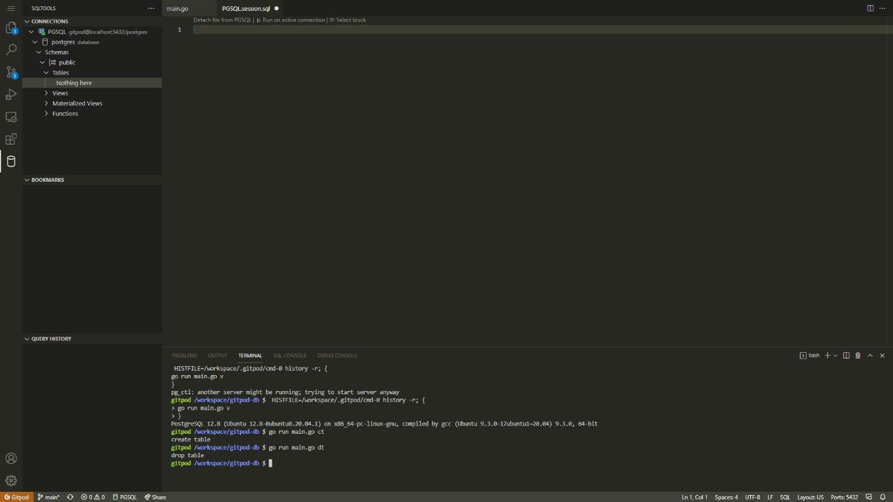The height and width of the screenshot is (502, 893).
Task: Click 'Select block' code lens
Action: click(348, 20)
